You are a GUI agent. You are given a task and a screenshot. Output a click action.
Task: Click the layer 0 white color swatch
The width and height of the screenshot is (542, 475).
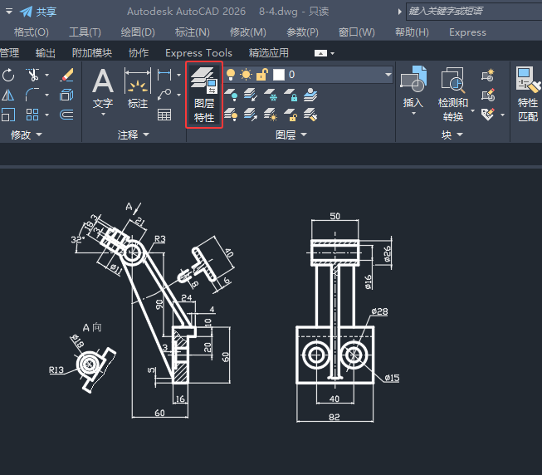[279, 75]
